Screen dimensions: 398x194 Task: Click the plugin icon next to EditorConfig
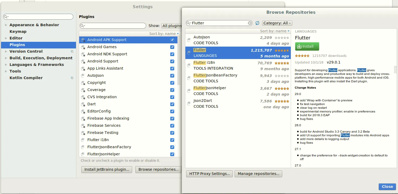83,111
